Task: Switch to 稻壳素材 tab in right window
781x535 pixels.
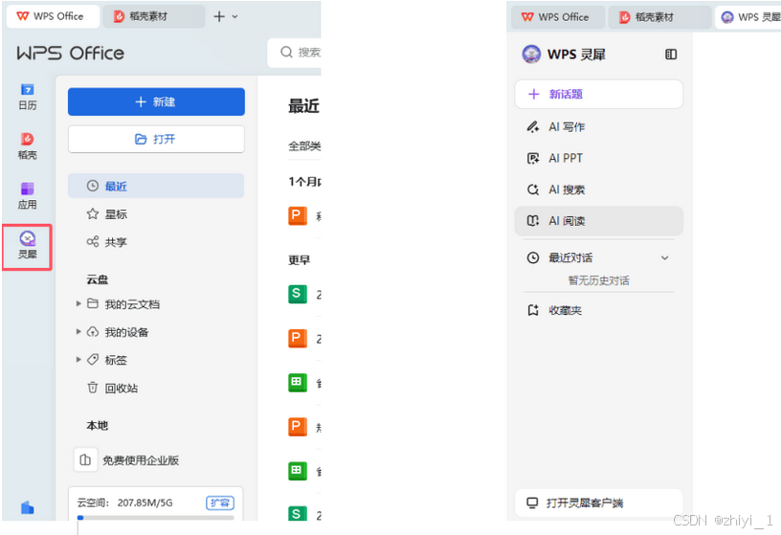Action: pos(658,17)
